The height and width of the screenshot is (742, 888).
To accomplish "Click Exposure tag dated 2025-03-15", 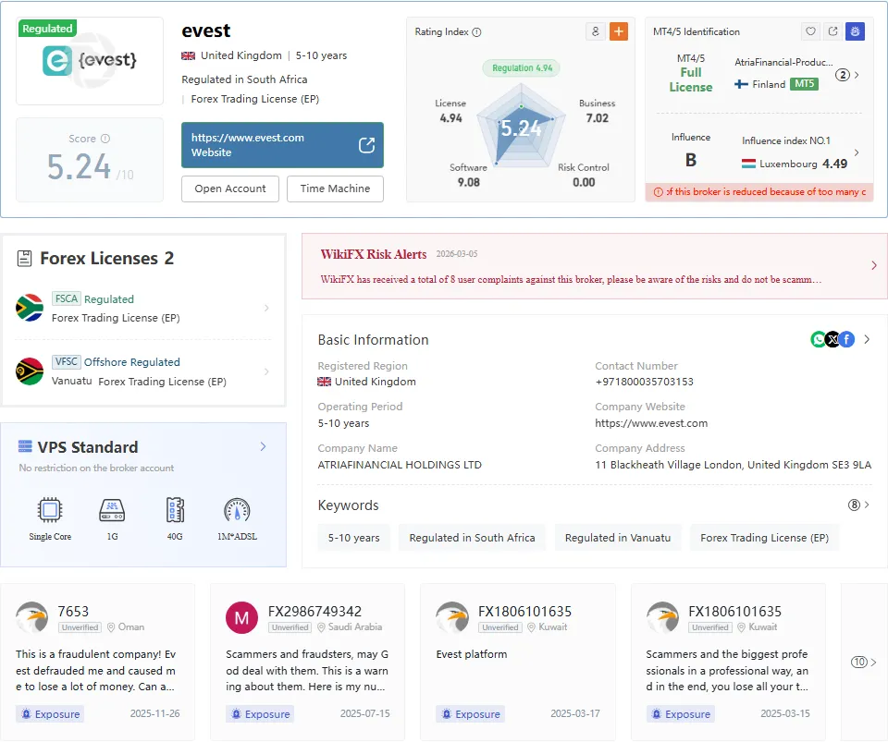I will click(x=680, y=714).
